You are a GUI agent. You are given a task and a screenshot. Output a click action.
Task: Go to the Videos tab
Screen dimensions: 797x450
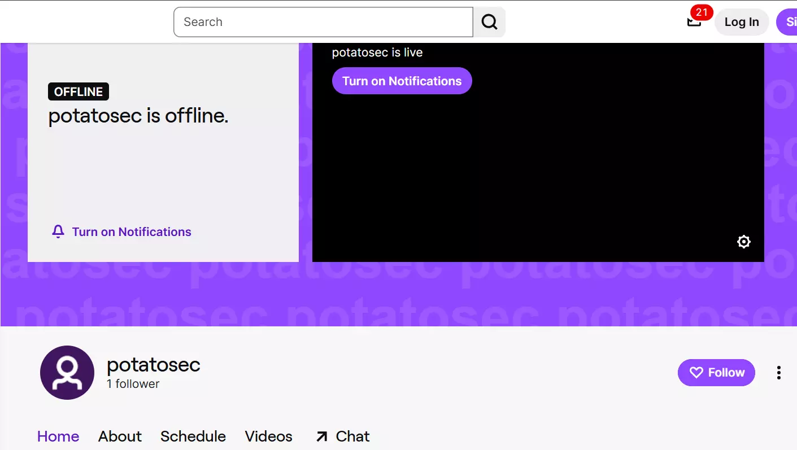pyautogui.click(x=269, y=436)
